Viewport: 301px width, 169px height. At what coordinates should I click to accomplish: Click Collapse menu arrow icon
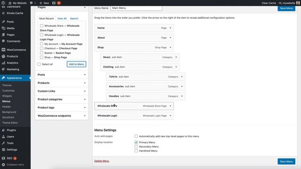click(3, 165)
